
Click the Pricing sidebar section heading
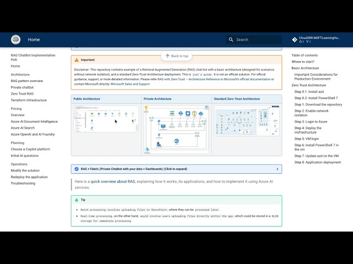16,109
